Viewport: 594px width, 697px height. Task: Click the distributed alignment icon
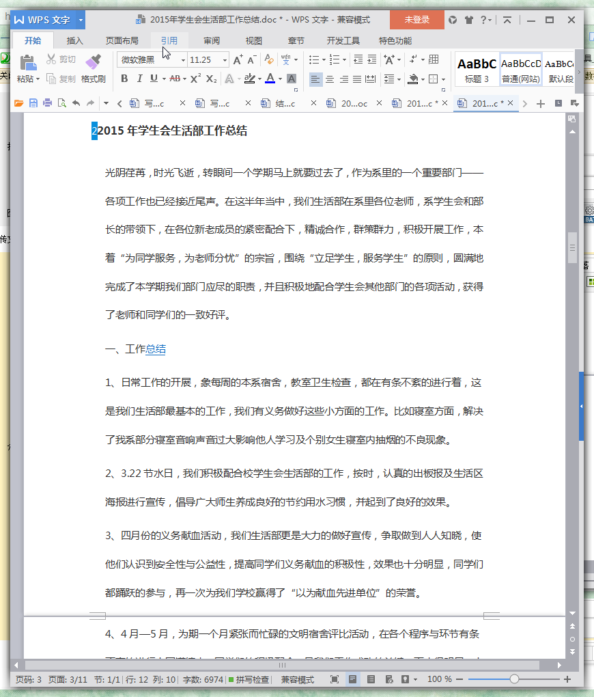(371, 79)
